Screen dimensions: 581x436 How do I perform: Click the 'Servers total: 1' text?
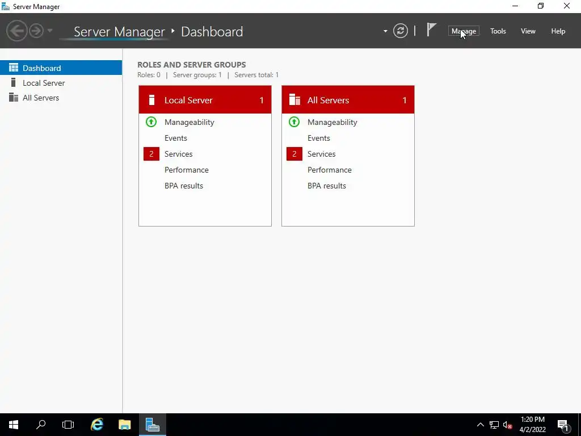(x=256, y=75)
